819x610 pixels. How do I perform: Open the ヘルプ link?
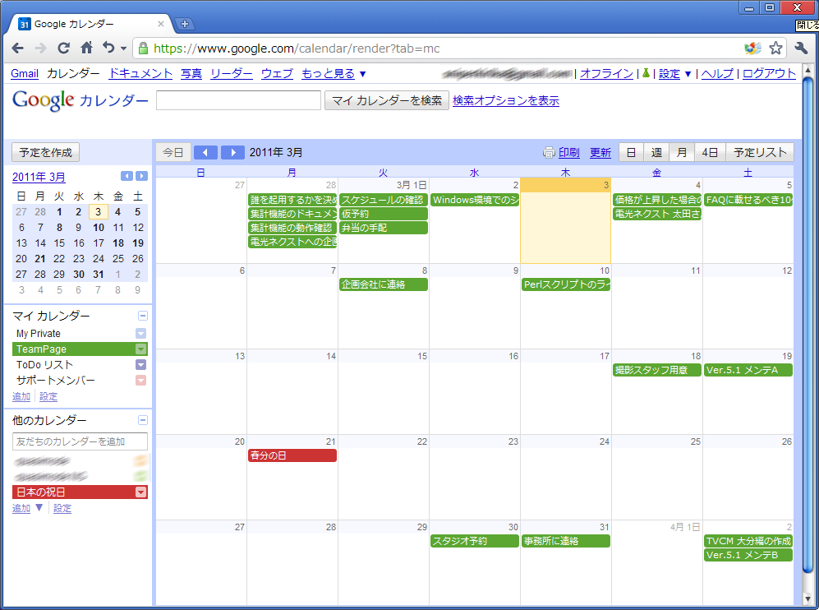click(717, 74)
